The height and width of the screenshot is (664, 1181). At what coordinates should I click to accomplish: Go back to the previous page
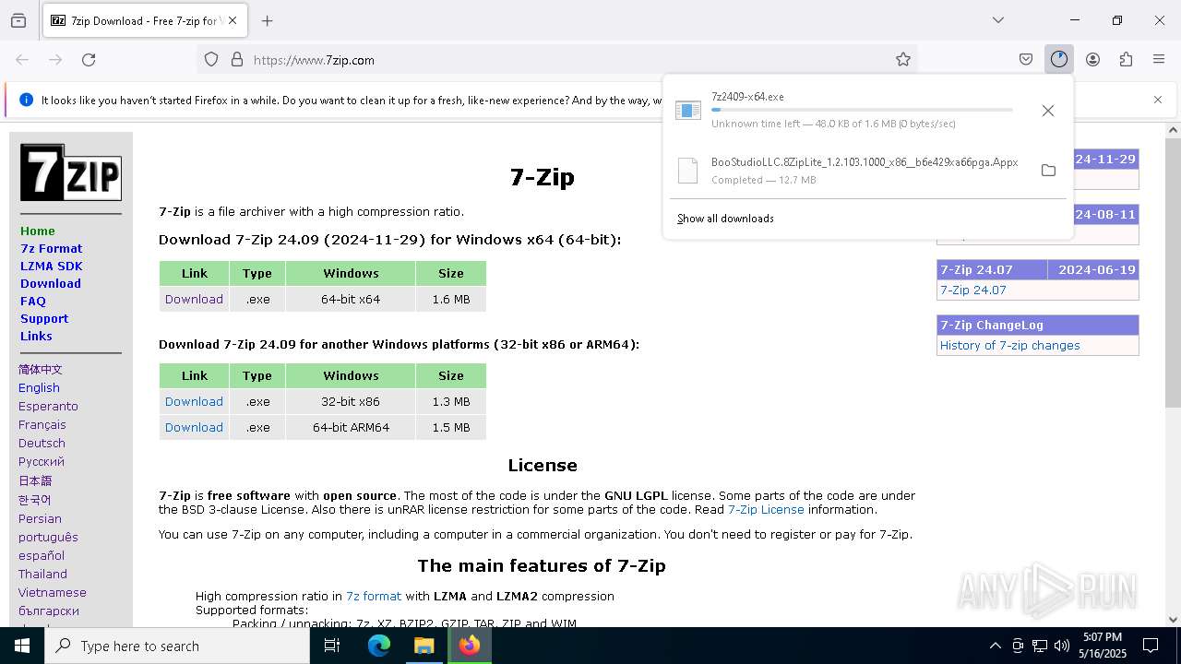coord(22,59)
